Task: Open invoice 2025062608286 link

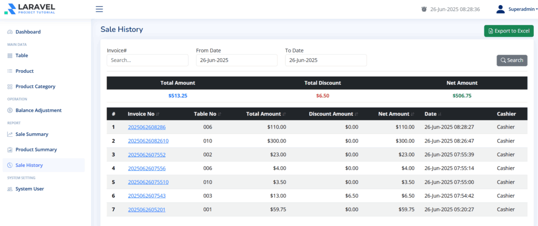Action: pos(147,127)
